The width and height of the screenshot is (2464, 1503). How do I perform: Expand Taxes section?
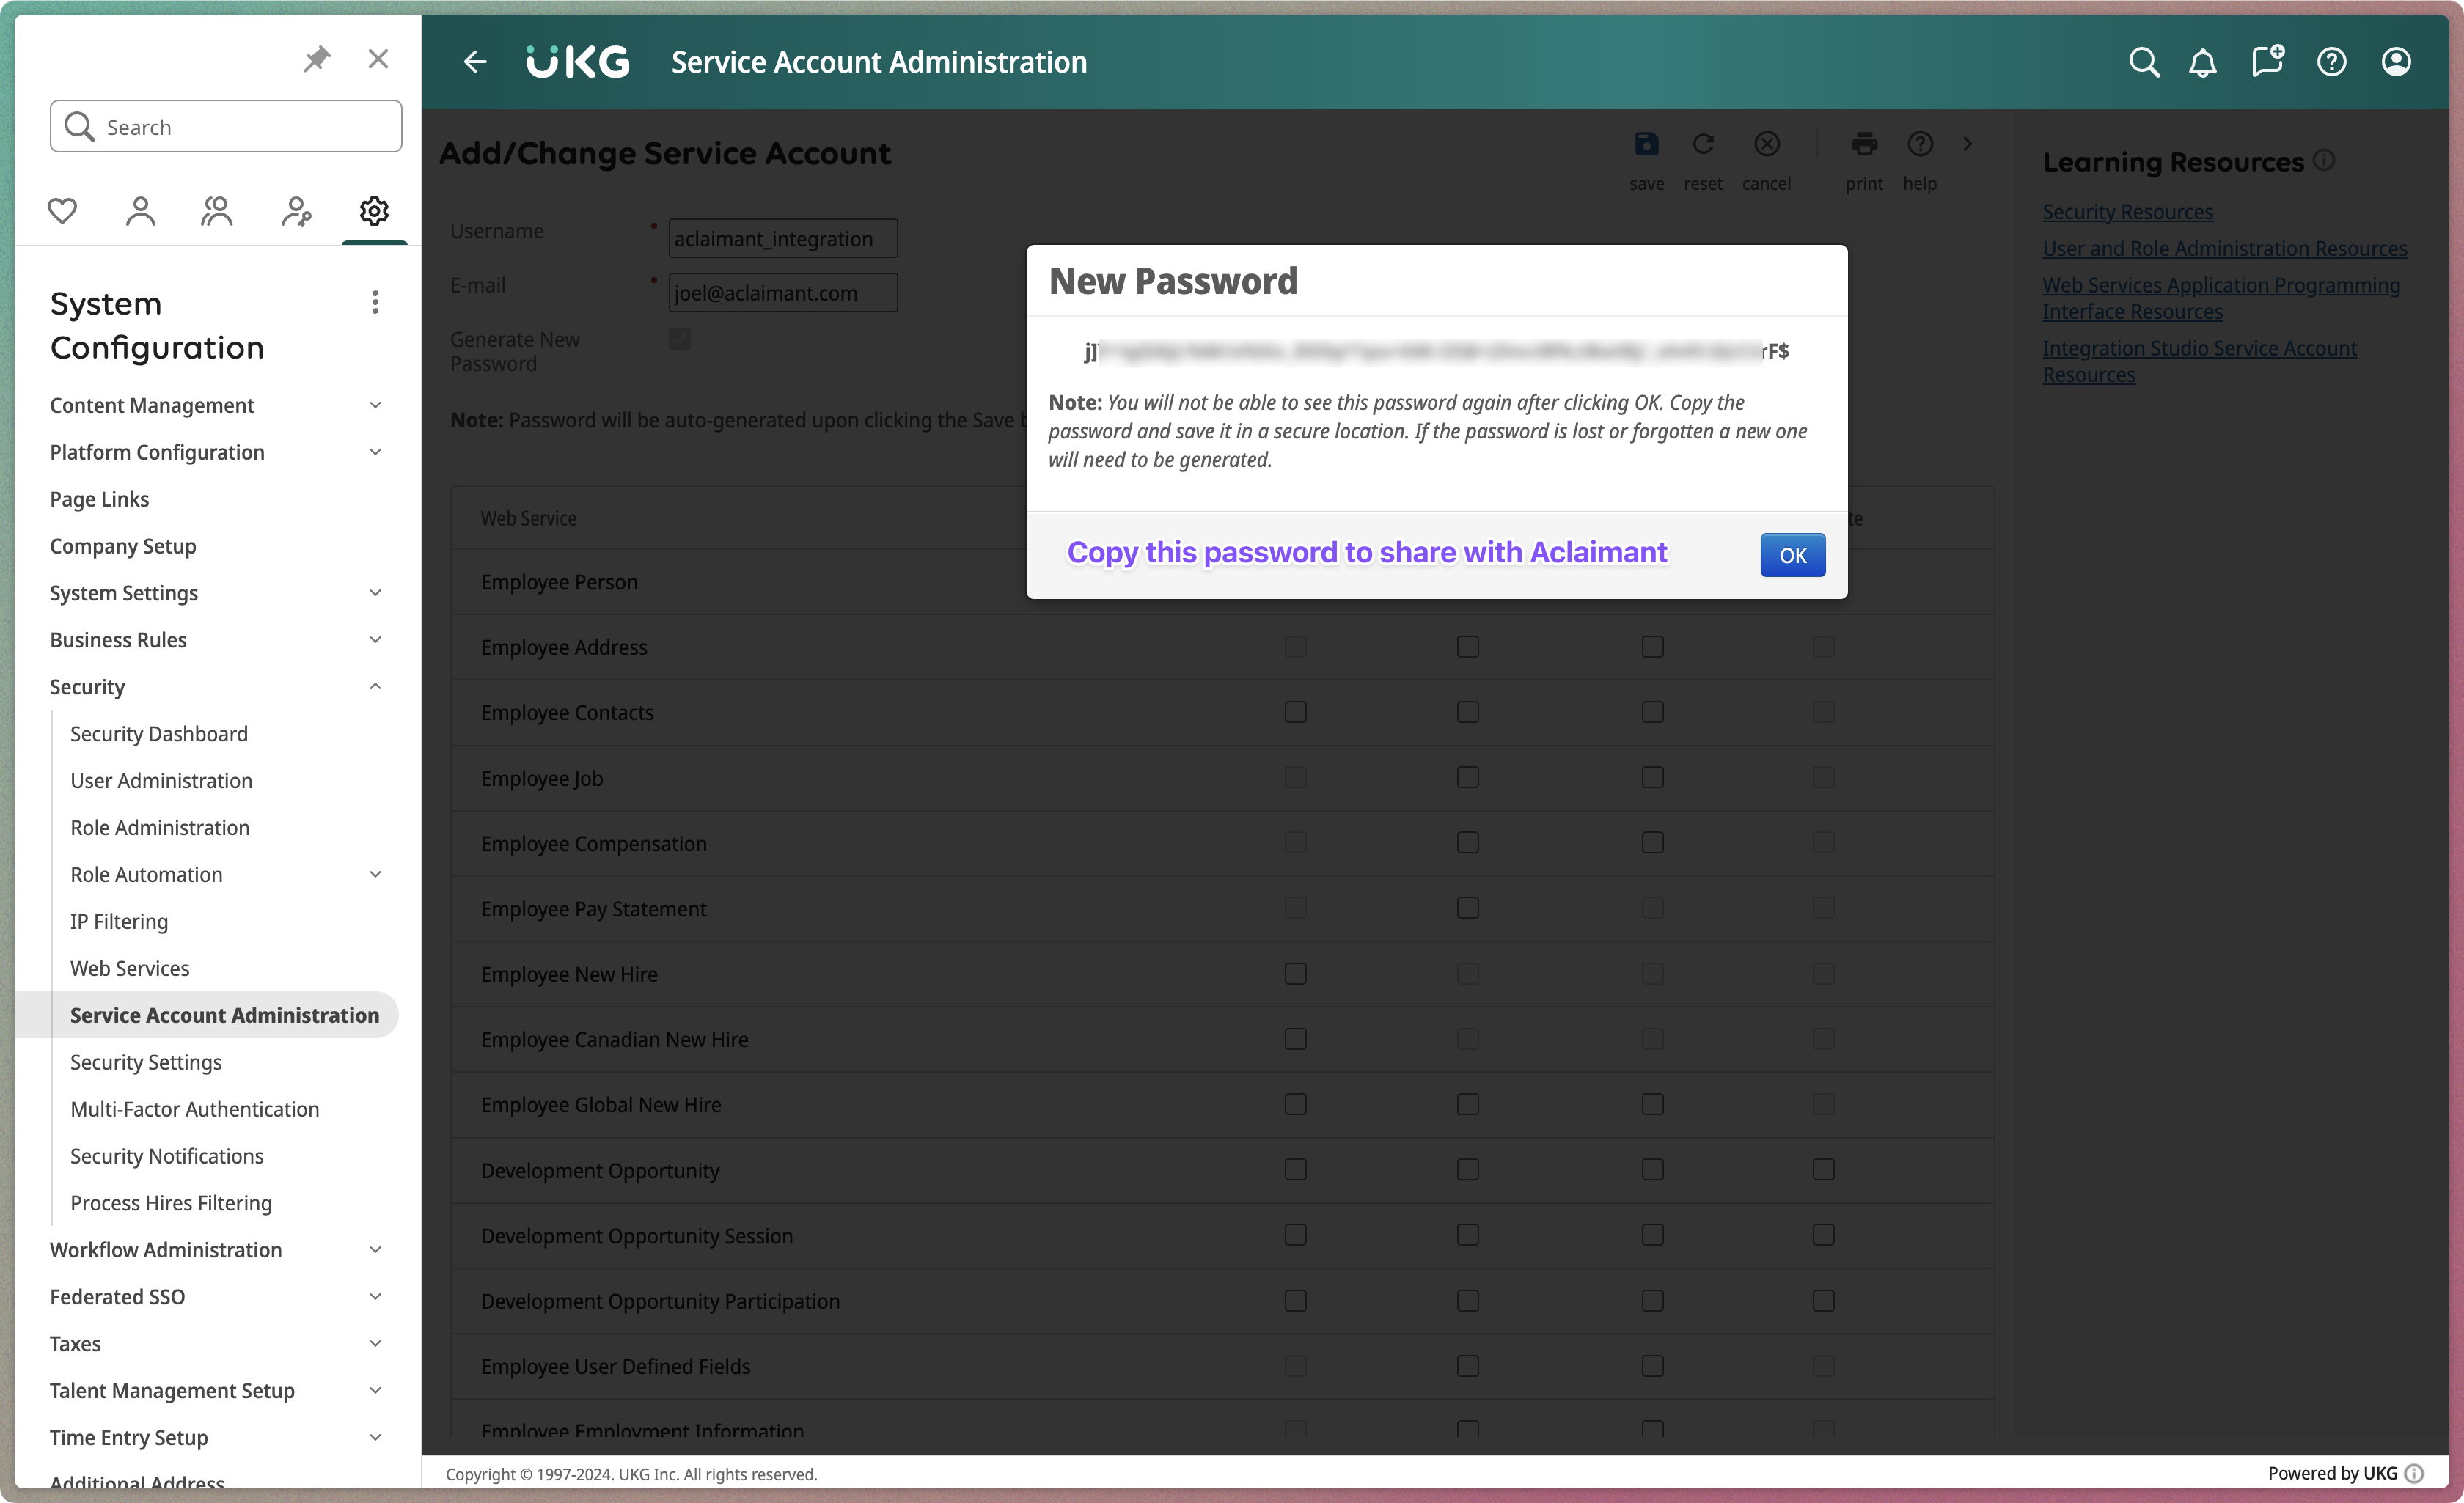click(375, 1344)
